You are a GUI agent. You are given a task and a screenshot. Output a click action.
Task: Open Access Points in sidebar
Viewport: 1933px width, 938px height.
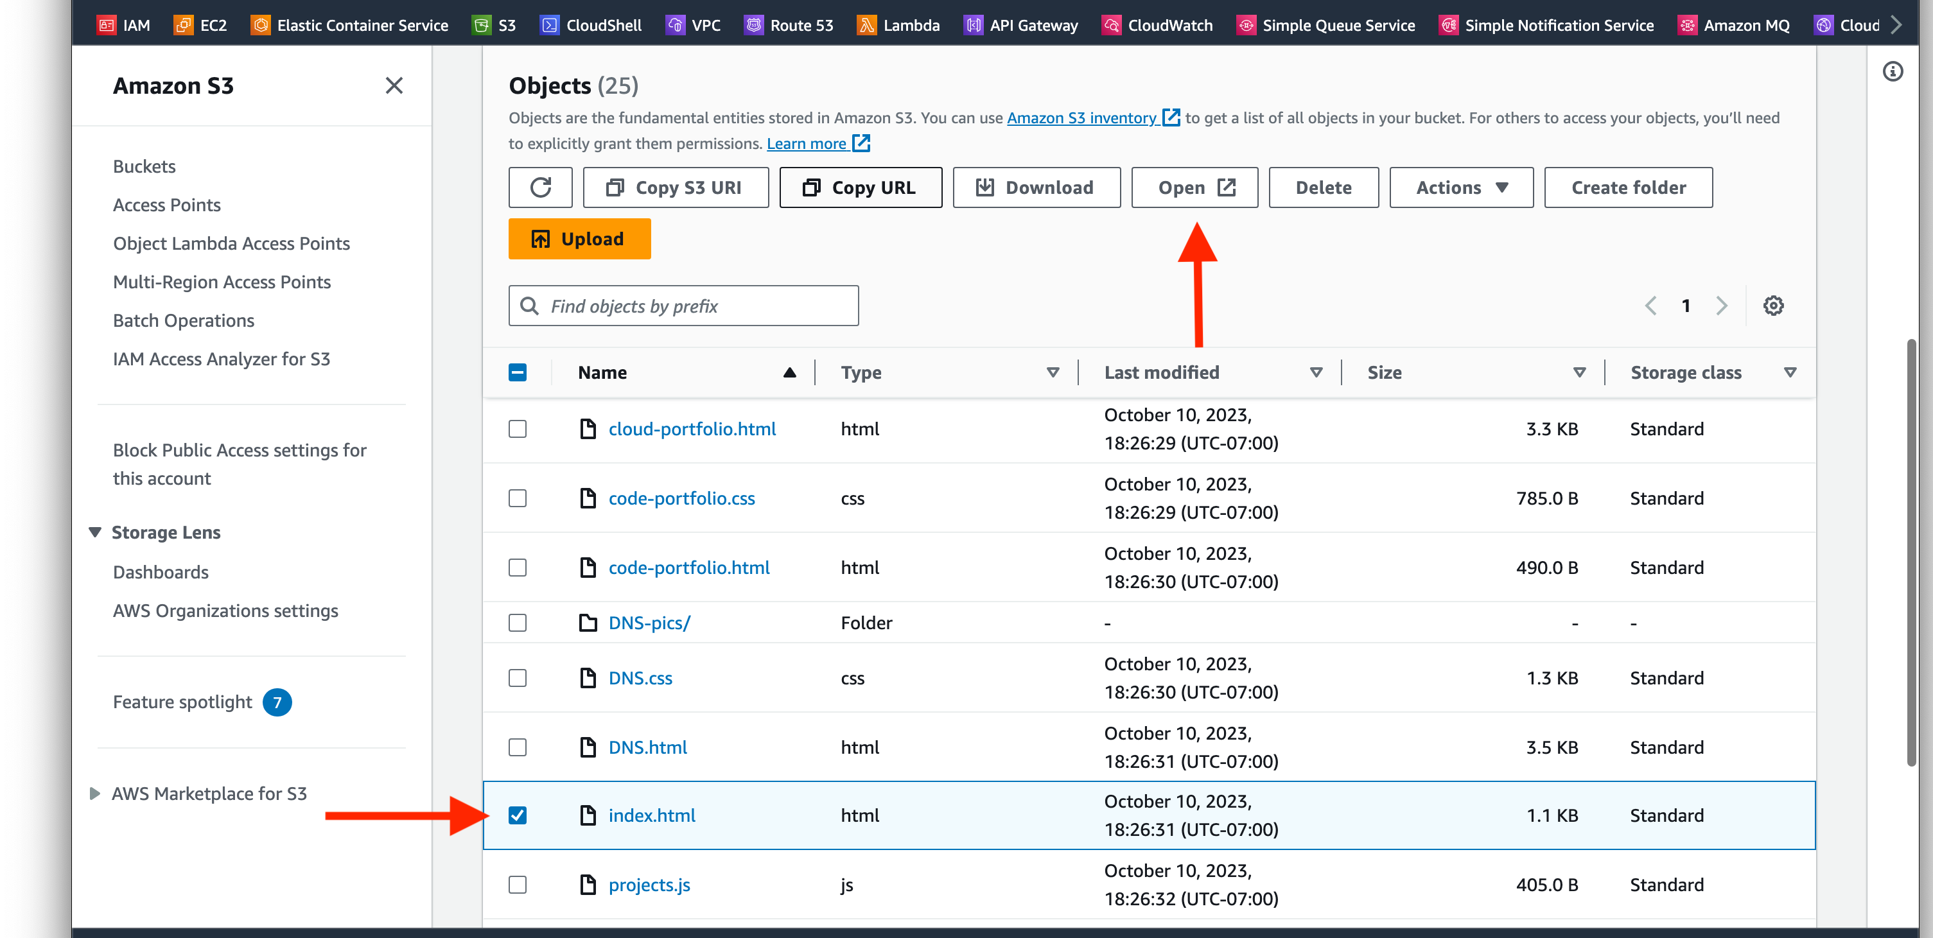(166, 205)
